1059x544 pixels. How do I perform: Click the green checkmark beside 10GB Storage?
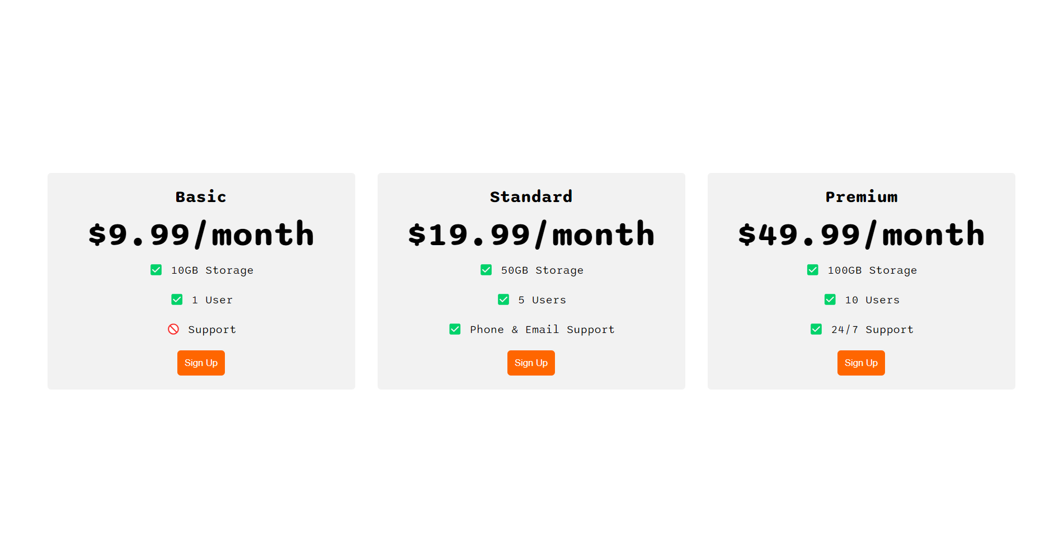156,270
